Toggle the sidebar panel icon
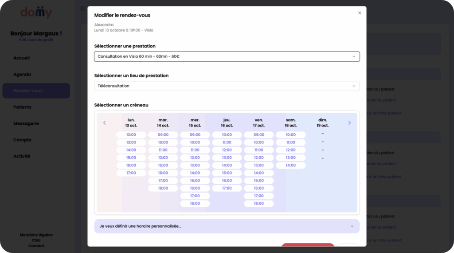Screen dimensions: 454x253 click(82, 8)
